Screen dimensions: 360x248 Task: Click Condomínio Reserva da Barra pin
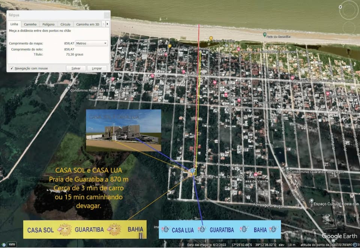point(68,87)
